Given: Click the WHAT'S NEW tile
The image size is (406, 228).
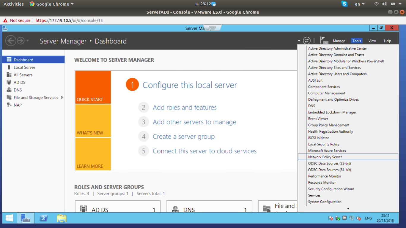Looking at the screenshot, I should (x=93, y=121).
